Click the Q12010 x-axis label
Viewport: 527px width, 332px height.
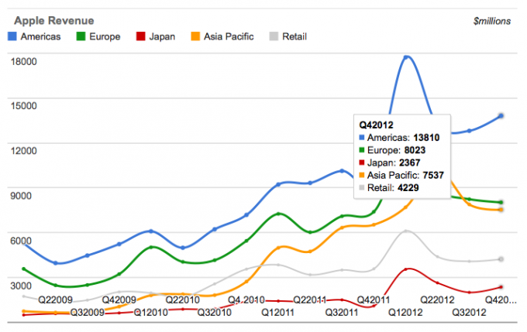[x=151, y=313]
